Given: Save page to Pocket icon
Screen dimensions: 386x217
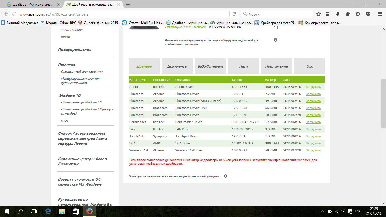Looking at the screenshot, I should 368,14.
